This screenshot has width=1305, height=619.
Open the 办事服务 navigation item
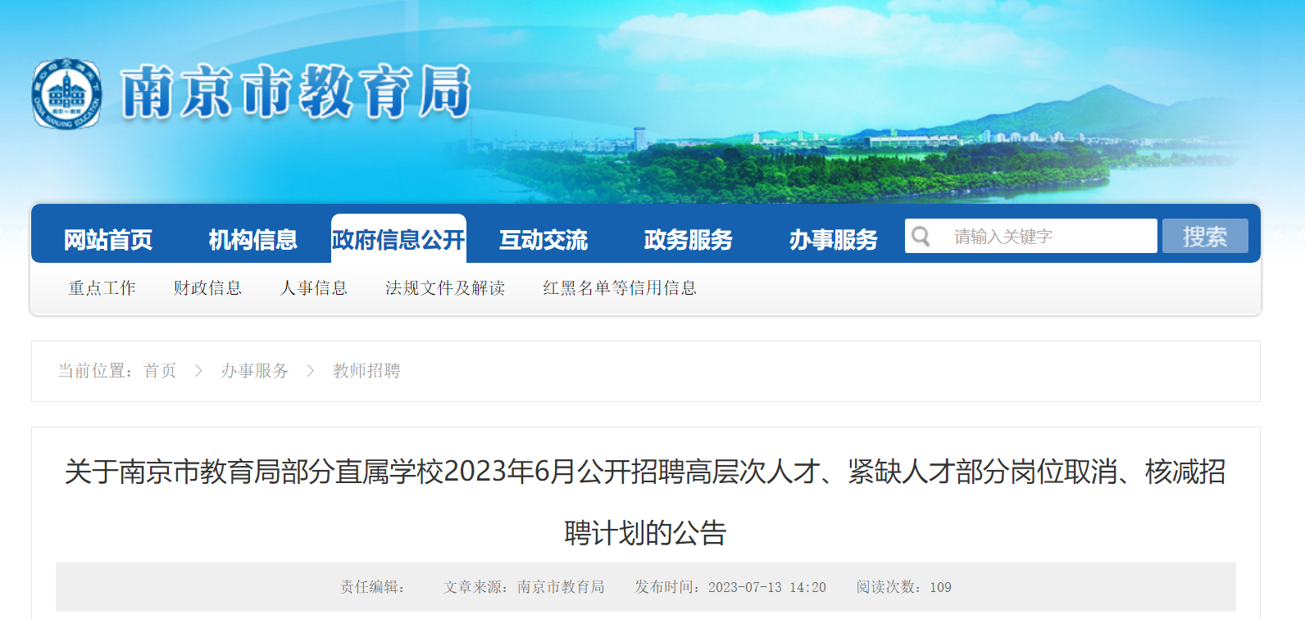pyautogui.click(x=833, y=239)
